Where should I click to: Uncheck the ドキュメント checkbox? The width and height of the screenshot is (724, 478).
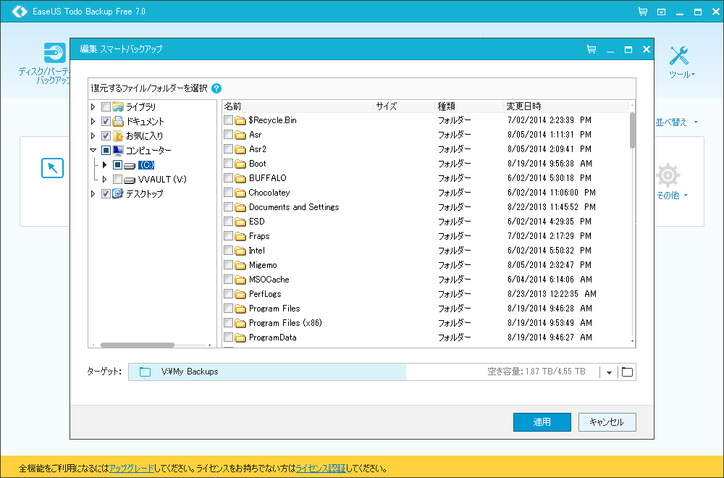[106, 122]
